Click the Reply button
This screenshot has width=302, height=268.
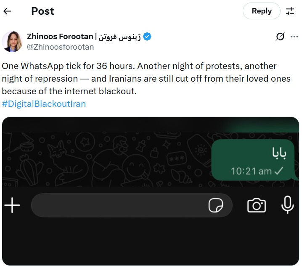pos(261,11)
